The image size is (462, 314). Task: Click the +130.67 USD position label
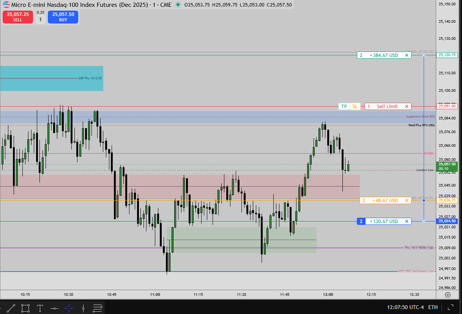coord(384,221)
